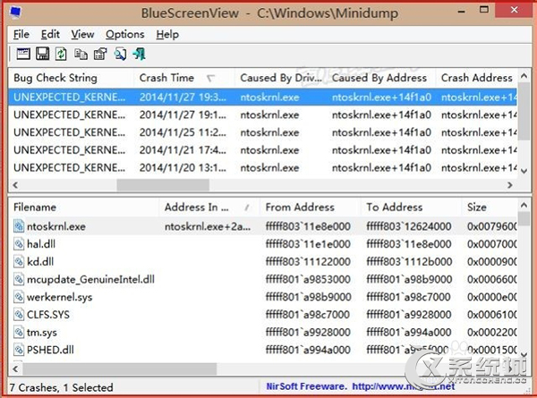537x398 pixels.
Task: Click upper pane horizontal scrollbar thumb
Action: (x=163, y=185)
